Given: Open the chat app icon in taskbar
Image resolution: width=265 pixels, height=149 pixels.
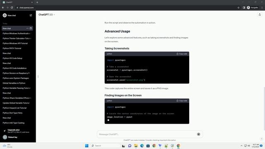Looking at the screenshot, I should (130, 146).
